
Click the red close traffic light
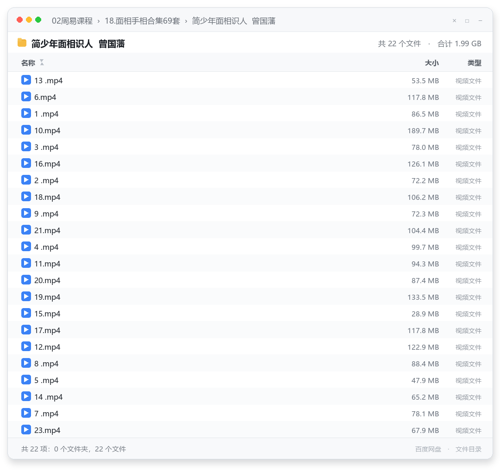(20, 20)
